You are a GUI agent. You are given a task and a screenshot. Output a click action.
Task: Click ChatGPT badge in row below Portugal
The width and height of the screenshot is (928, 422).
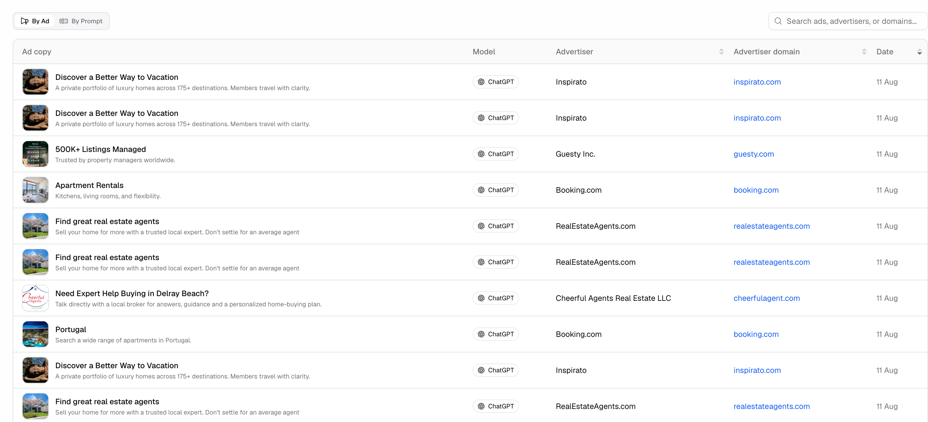pyautogui.click(x=496, y=370)
